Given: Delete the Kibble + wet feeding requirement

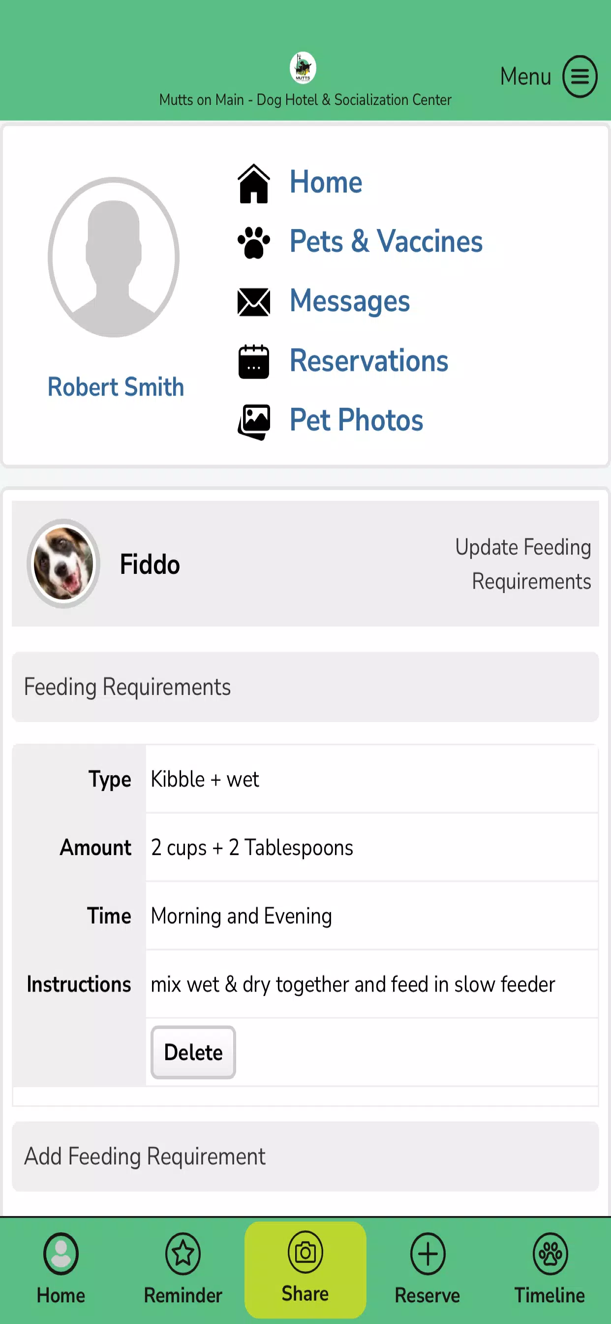Looking at the screenshot, I should click(x=193, y=1052).
